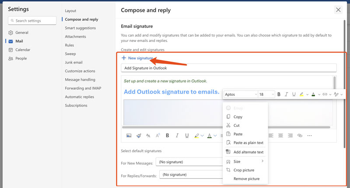Click the signature name input field
The height and width of the screenshot is (188, 350).
coord(229,68)
